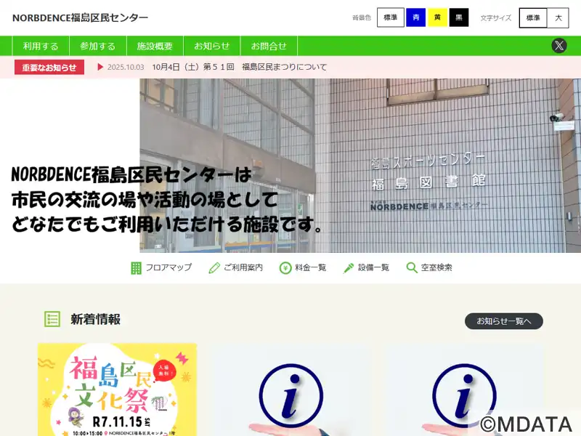Viewport: 581px width, 436px height.
Task: Click the building entrance hero image
Action: (360, 166)
